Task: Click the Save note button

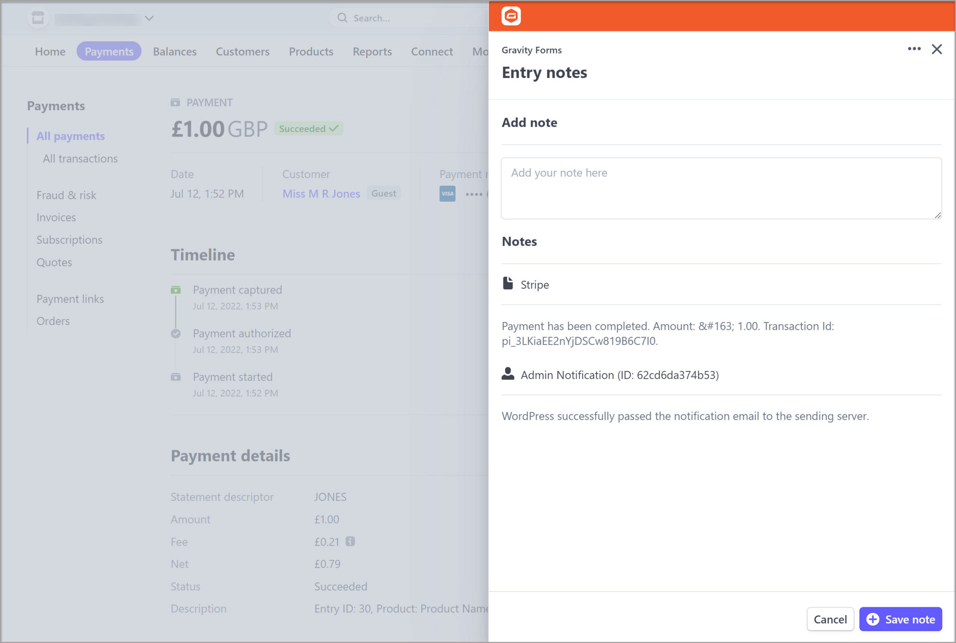Action: point(900,619)
